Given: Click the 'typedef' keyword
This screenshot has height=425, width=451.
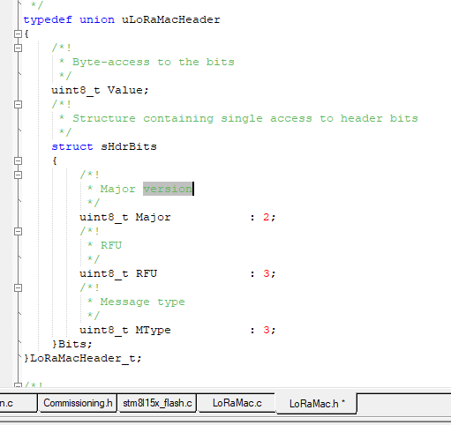Looking at the screenshot, I should click(x=48, y=20).
